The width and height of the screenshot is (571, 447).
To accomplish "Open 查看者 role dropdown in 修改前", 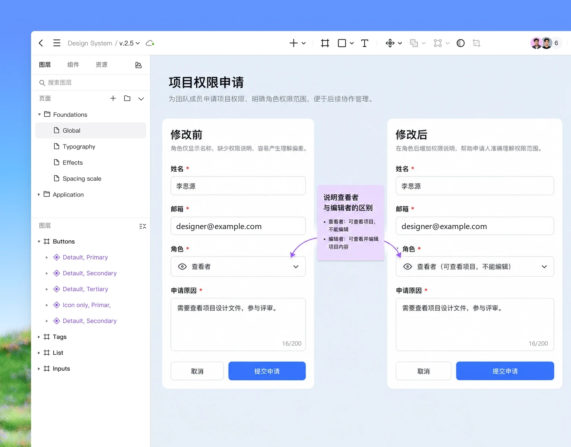I will tap(238, 267).
